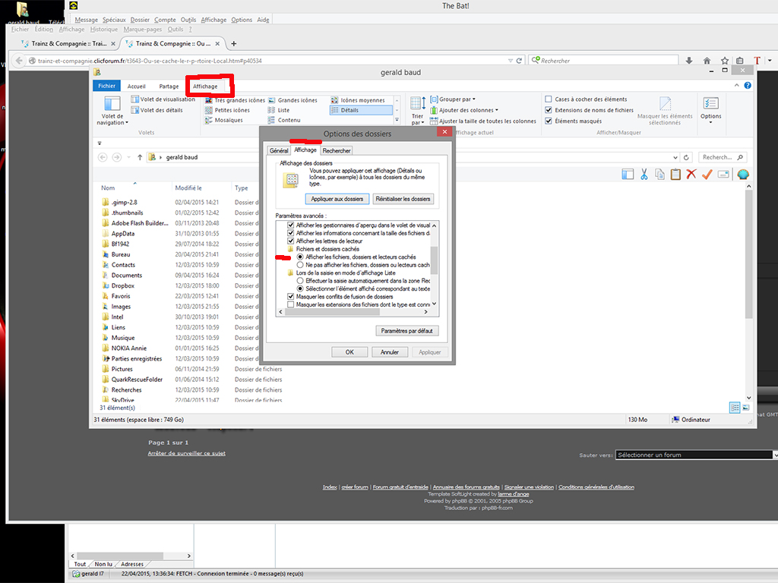
Task: Switch to Partage ribbon tab
Action: 169,87
